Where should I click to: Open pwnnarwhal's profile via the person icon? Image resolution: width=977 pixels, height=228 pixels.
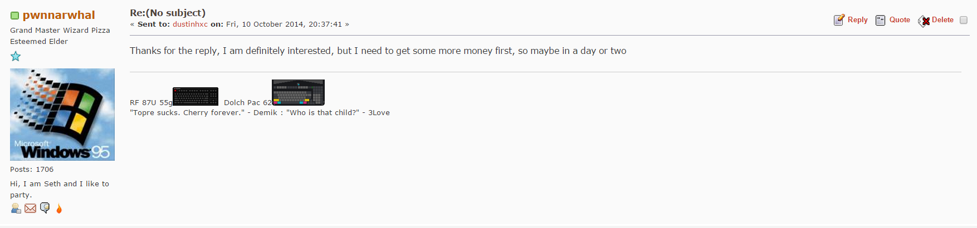[x=16, y=209]
